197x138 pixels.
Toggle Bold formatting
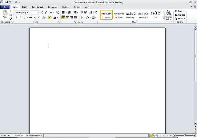pos(16,18)
